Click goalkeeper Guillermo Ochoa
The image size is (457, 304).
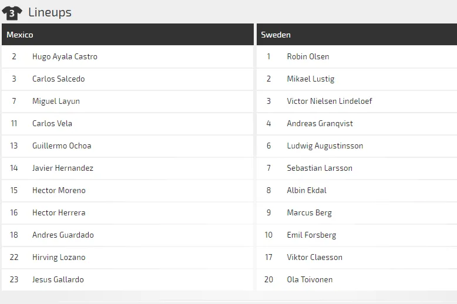point(62,146)
